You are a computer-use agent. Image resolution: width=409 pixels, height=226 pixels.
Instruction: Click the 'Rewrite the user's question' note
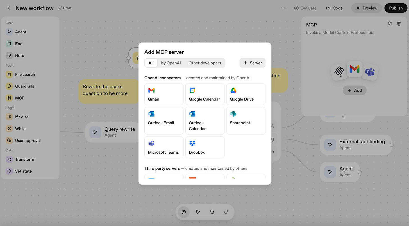point(109,91)
